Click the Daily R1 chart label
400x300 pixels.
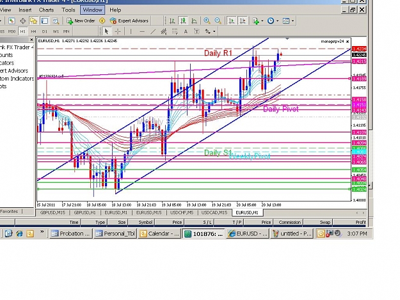point(218,53)
